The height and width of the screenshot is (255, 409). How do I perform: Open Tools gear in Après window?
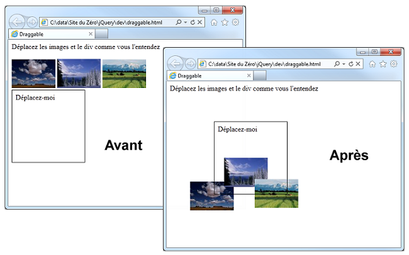pos(394,64)
